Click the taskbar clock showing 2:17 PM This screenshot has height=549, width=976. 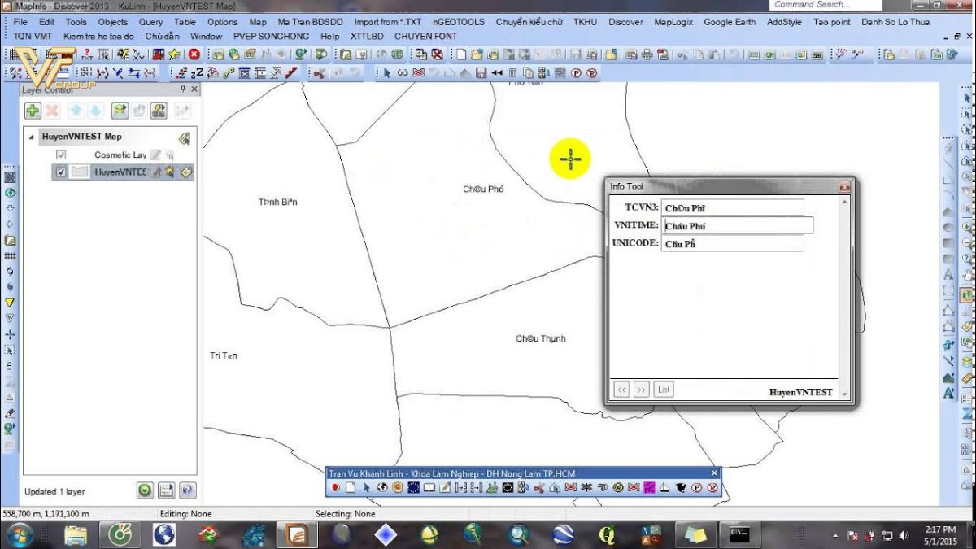[x=940, y=534]
